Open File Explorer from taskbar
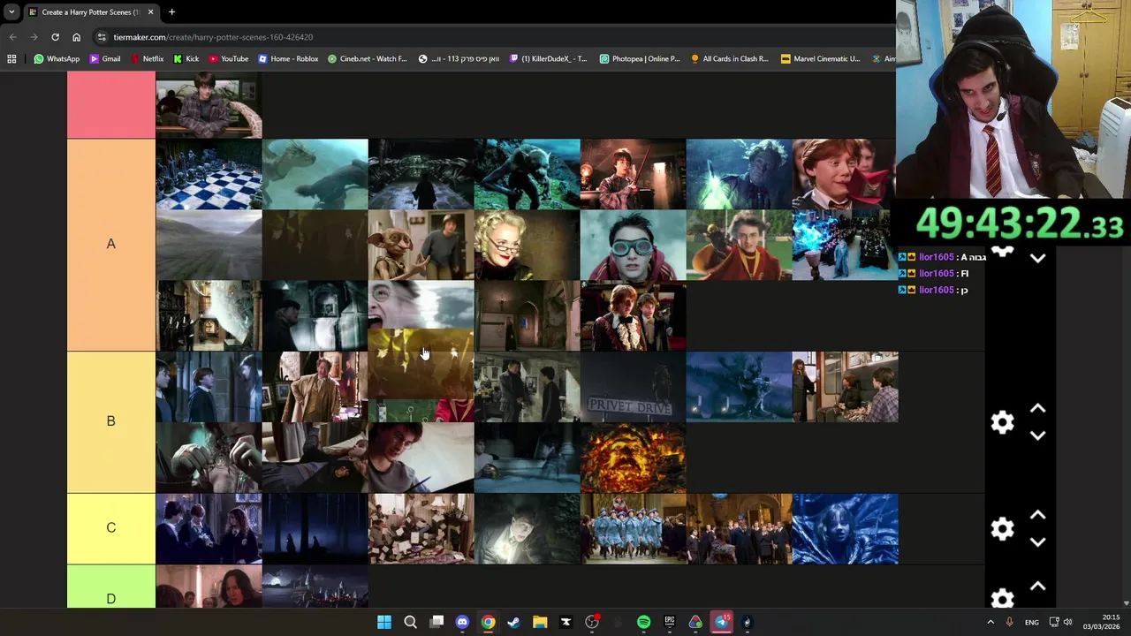Image resolution: width=1131 pixels, height=636 pixels. [x=540, y=622]
